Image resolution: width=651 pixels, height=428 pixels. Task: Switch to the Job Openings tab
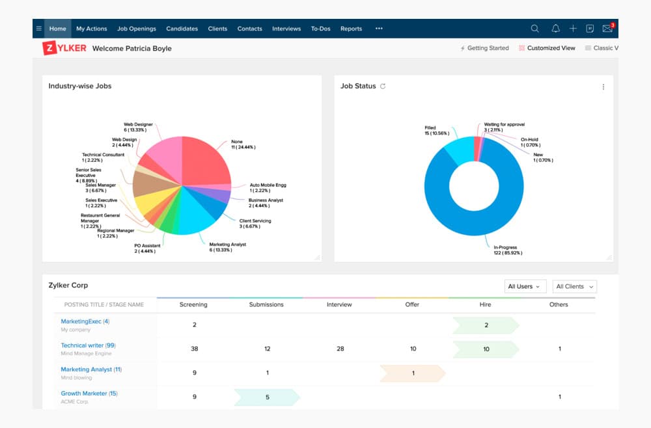[137, 29]
